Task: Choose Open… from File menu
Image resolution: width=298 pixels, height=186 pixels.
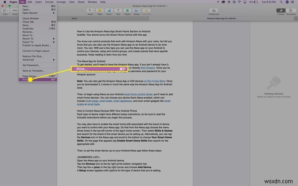Action: 38,10
